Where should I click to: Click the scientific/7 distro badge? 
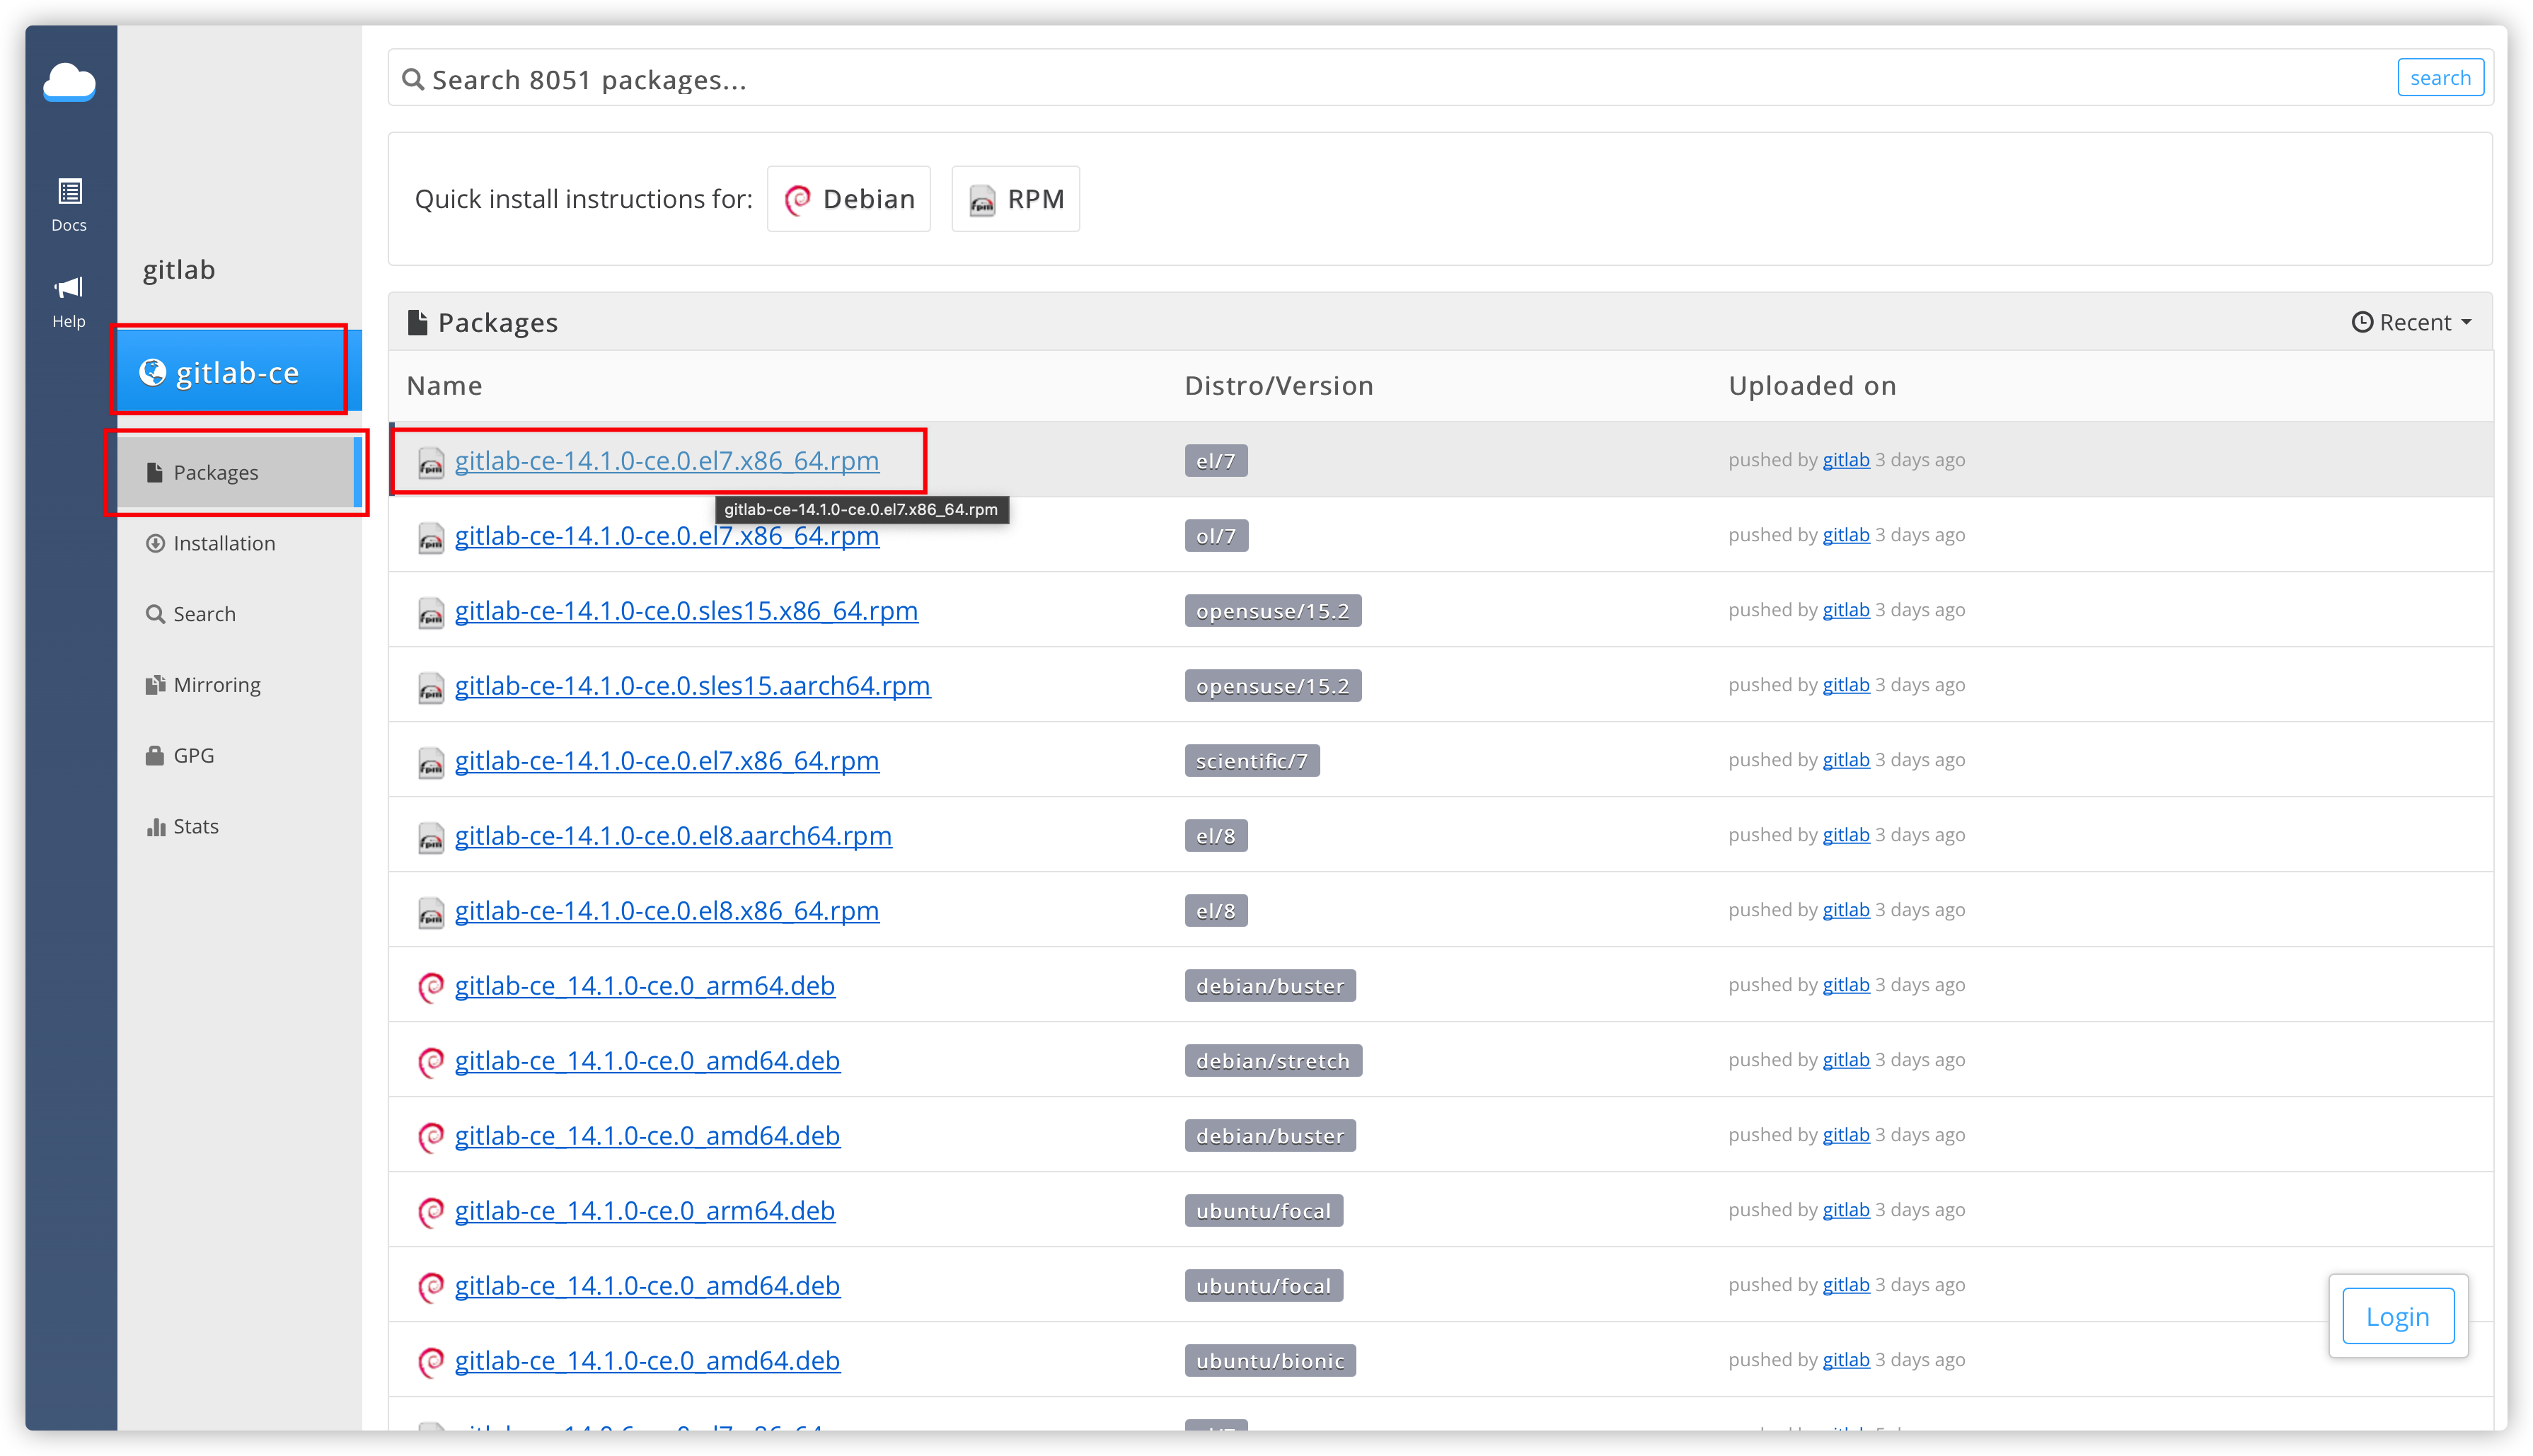[x=1252, y=761]
